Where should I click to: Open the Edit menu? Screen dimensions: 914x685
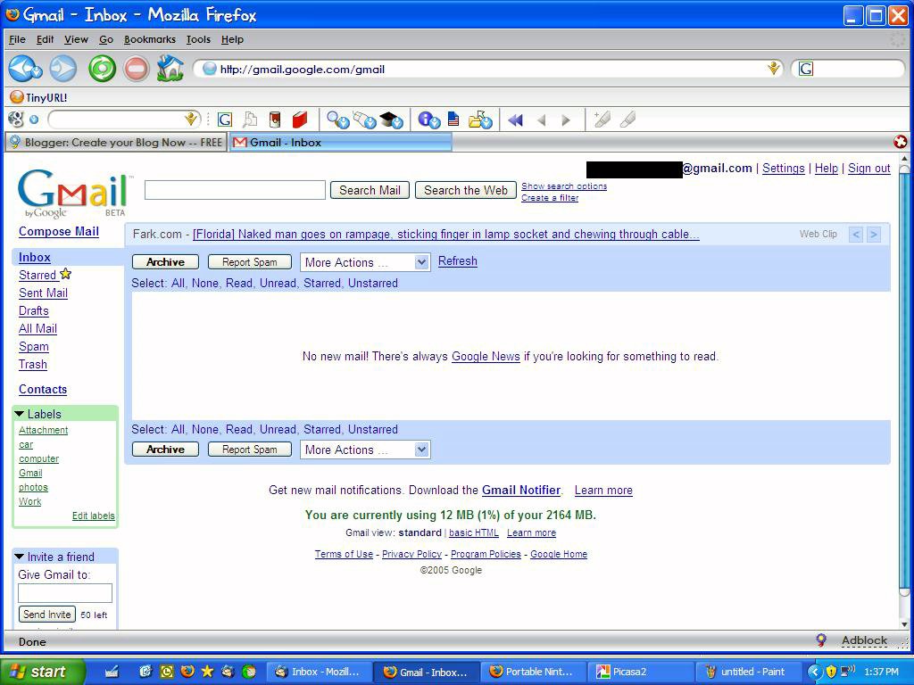tap(45, 39)
